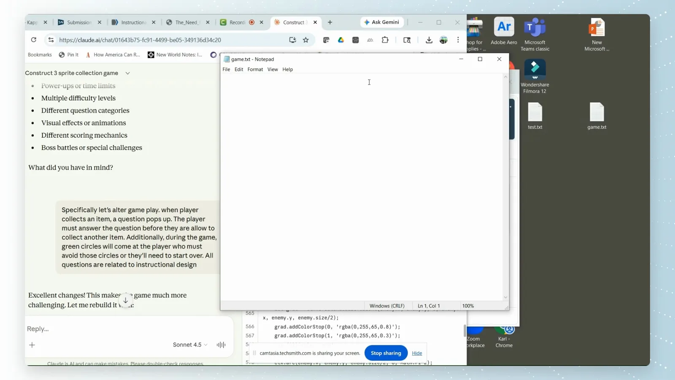Click 'Multiple difficulty levels' bullet
The height and width of the screenshot is (380, 675).
(78, 98)
